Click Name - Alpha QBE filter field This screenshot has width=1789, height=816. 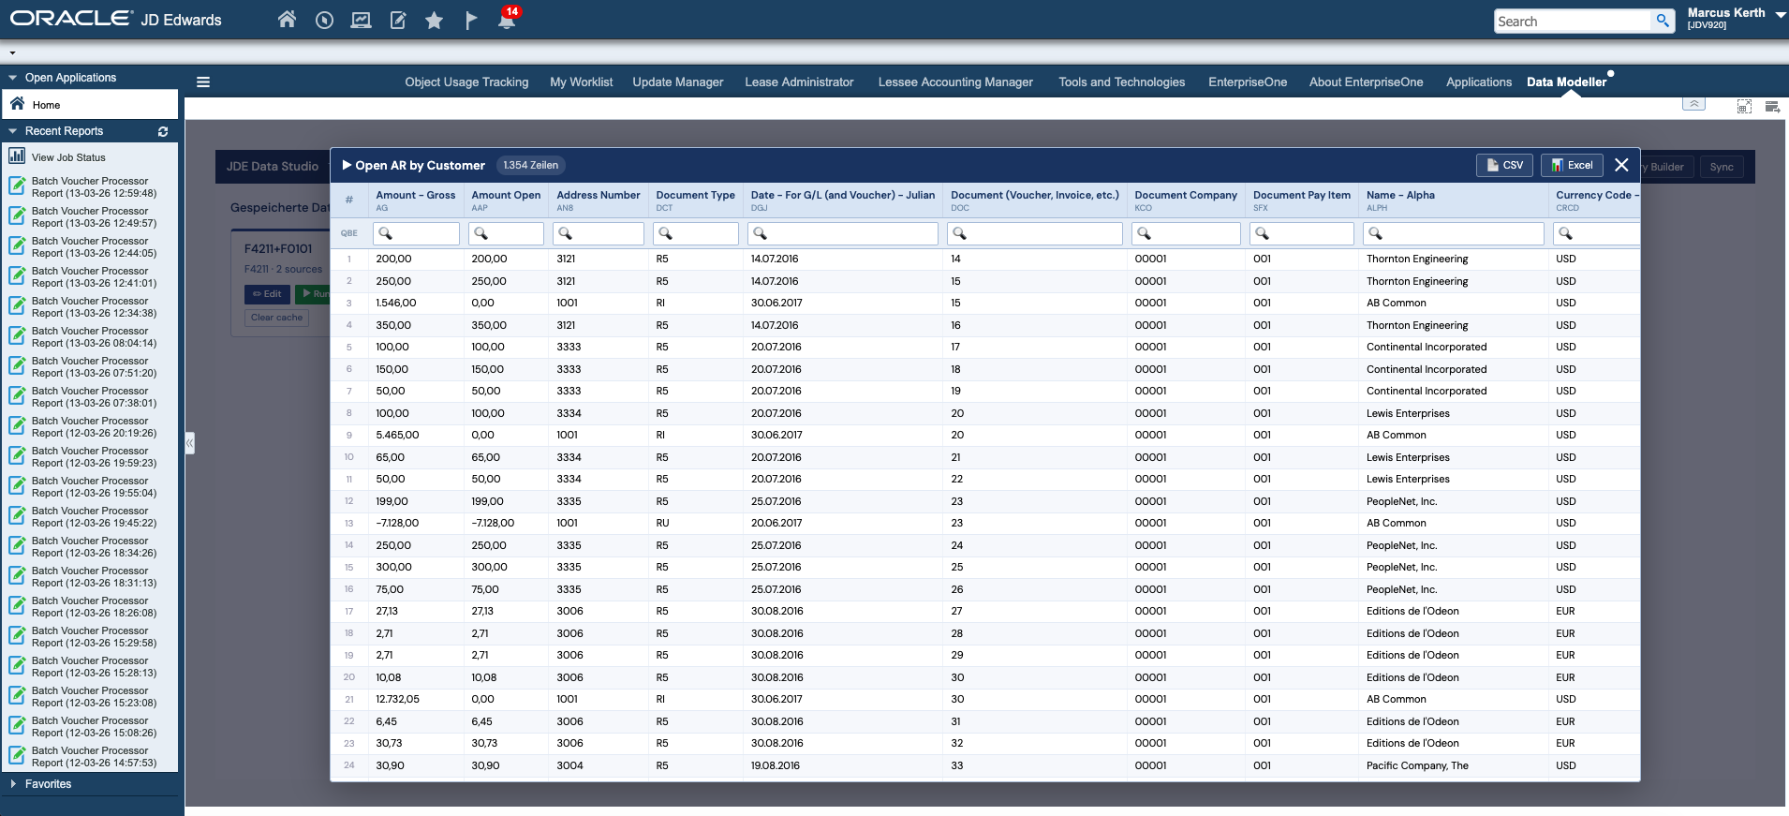[1454, 233]
